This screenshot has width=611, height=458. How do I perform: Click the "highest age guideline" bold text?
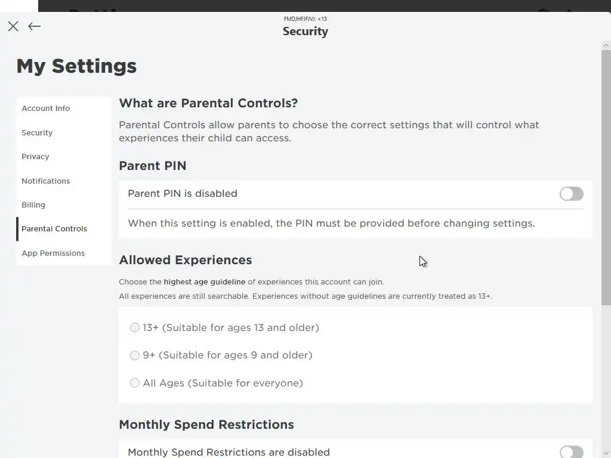coord(205,282)
